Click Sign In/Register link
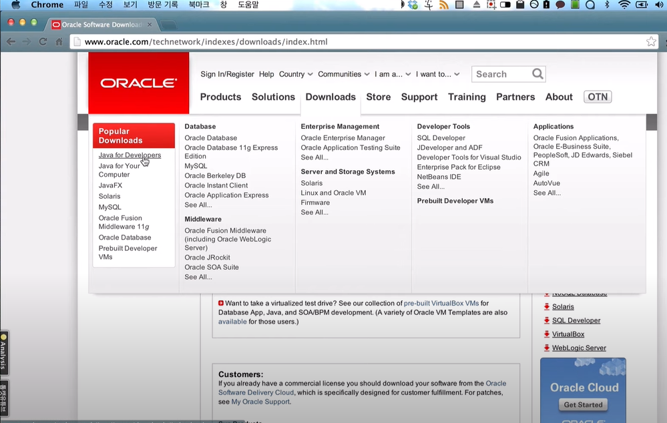667x423 pixels. coord(227,74)
